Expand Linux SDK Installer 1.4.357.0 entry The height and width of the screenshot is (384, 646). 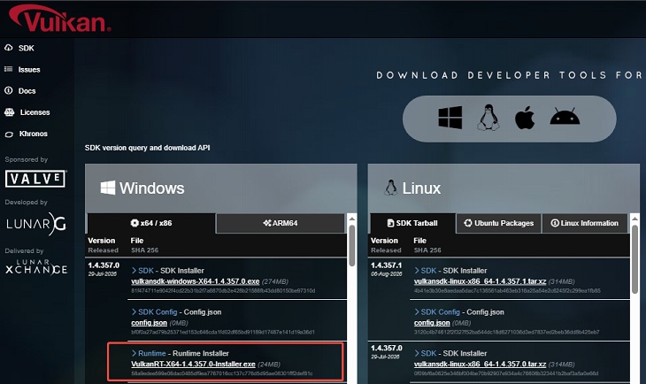point(450,354)
